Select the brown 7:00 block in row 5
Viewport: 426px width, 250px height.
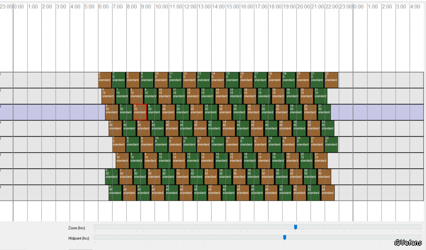(x=119, y=144)
